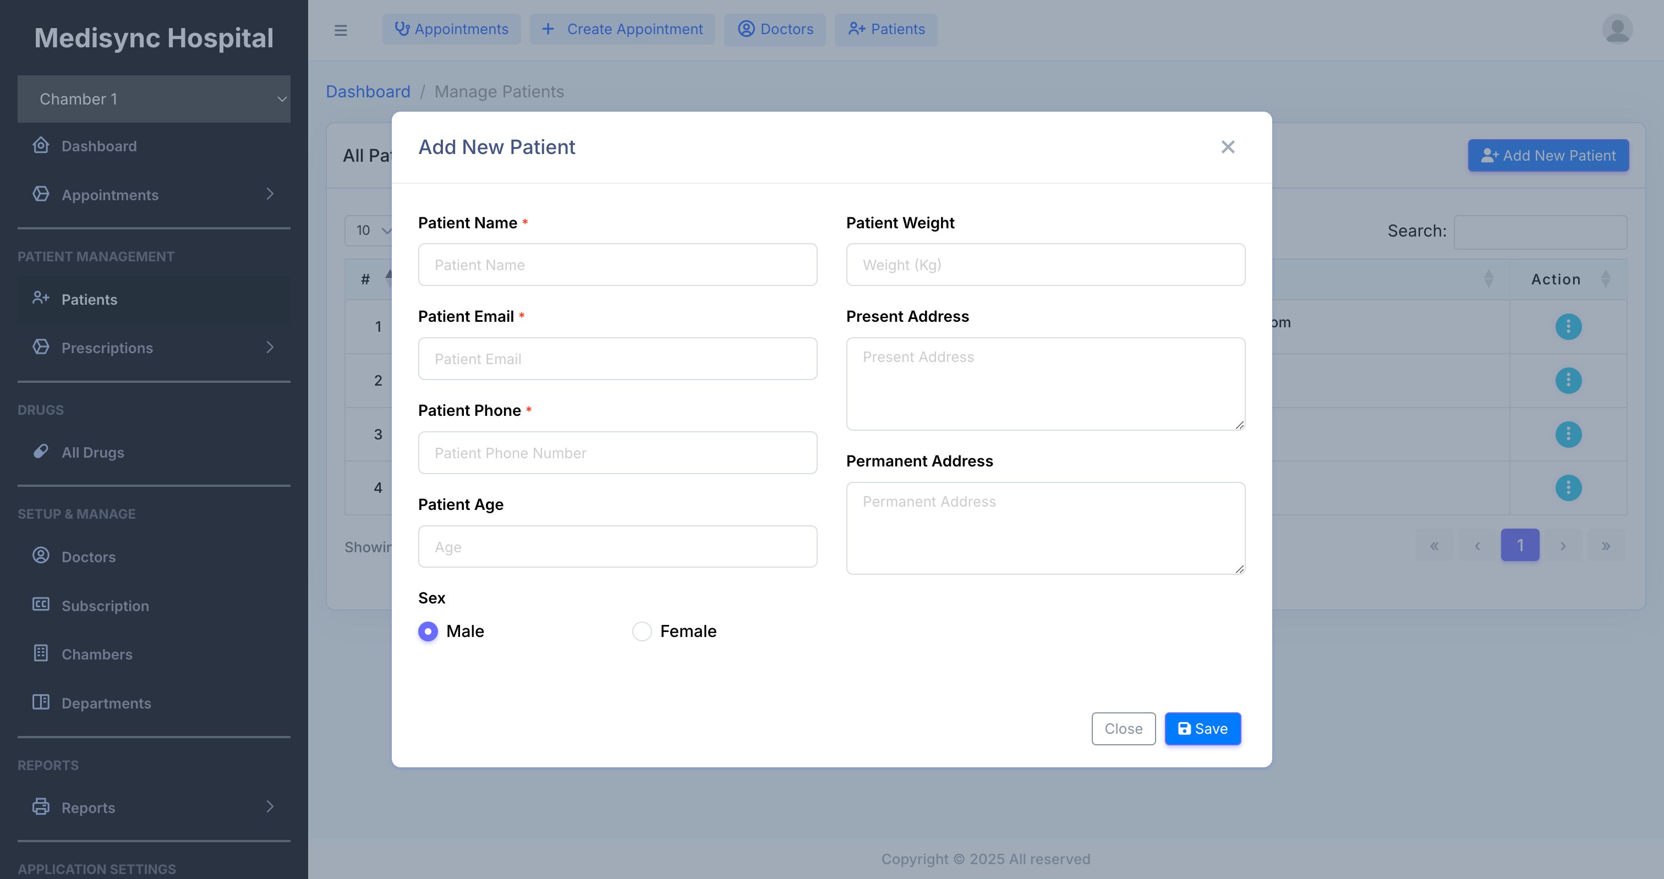The width and height of the screenshot is (1664, 879).
Task: Expand the Prescriptions sidebar submenu
Action: [x=270, y=348]
